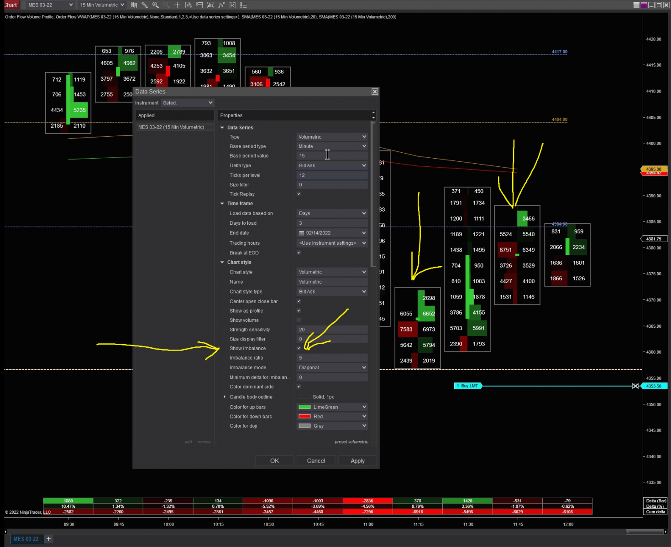Toggle the Tick Replay checkbox
The width and height of the screenshot is (671, 547).
point(299,194)
